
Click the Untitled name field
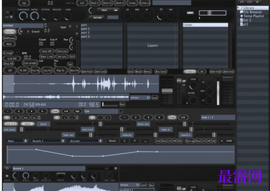point(23,25)
